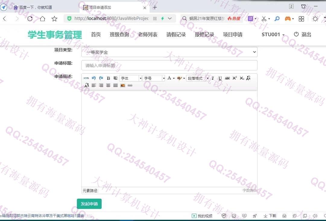Open the STU001 user menu
Screen dimensions: 326x221
click(273, 34)
